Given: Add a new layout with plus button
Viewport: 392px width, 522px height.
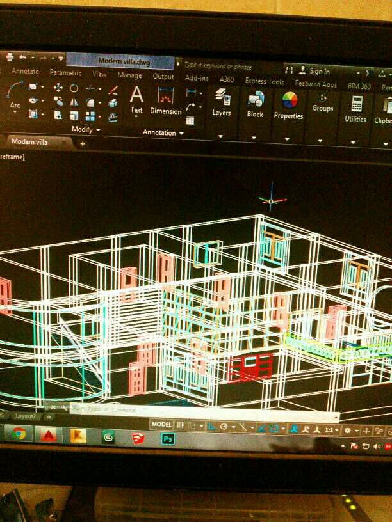Looking at the screenshot, I should click(x=49, y=417).
